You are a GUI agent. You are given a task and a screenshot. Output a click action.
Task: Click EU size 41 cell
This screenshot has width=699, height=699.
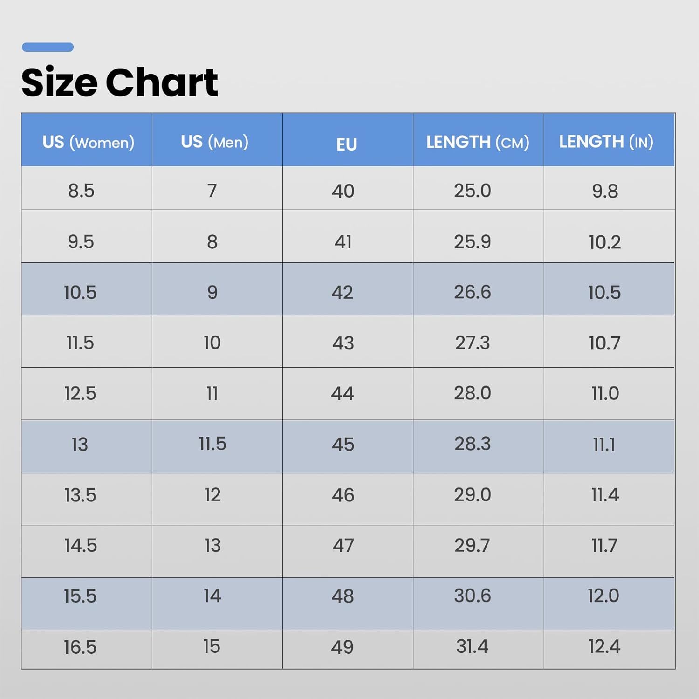coord(348,236)
